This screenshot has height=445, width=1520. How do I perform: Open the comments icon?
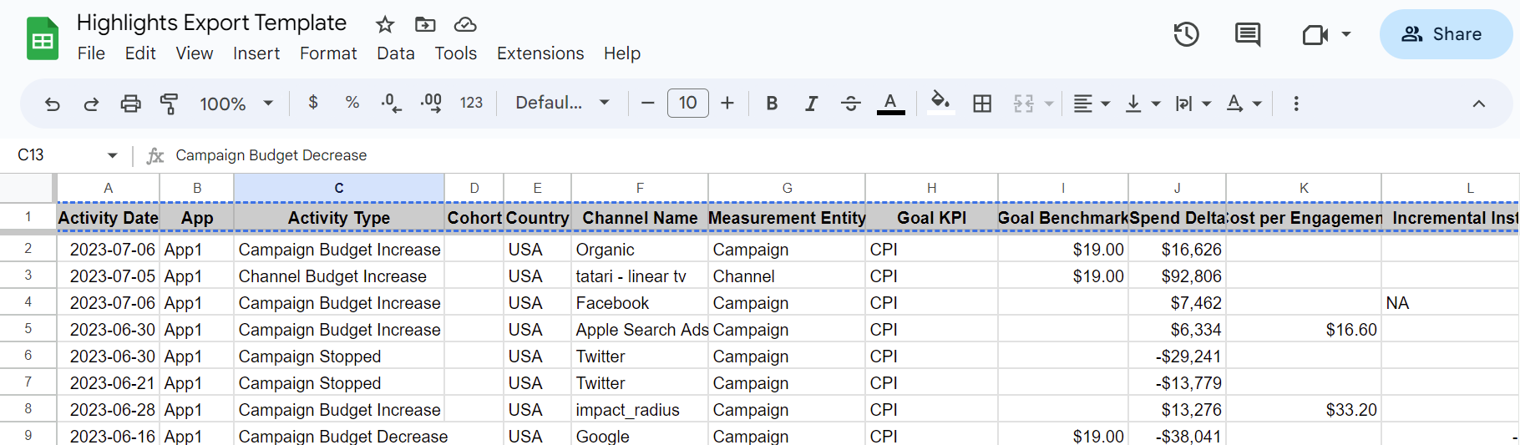click(1247, 34)
